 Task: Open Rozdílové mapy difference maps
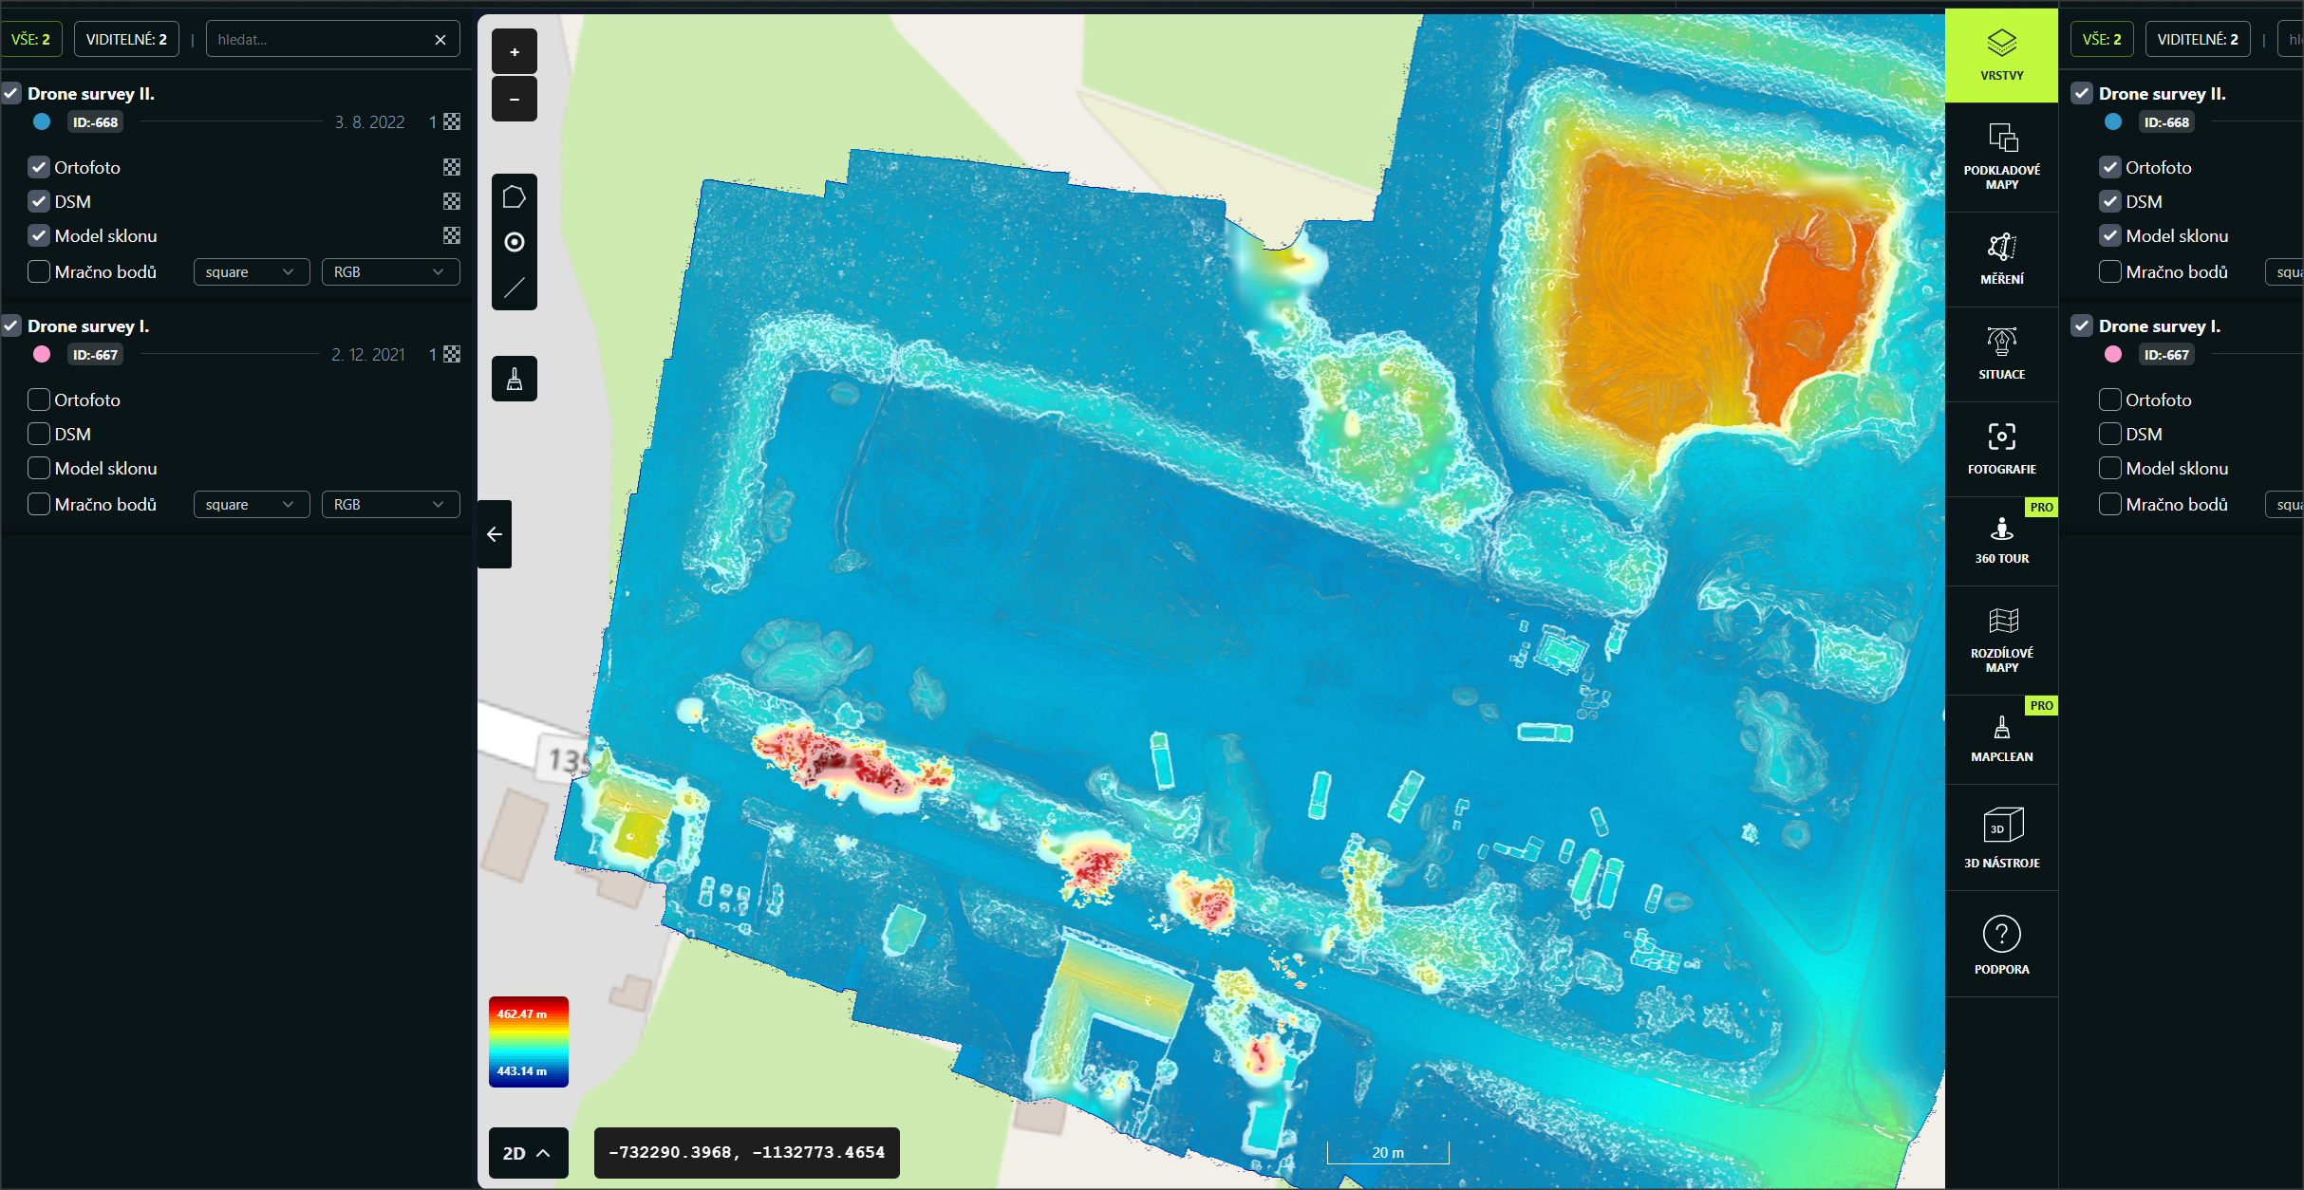click(x=2001, y=640)
